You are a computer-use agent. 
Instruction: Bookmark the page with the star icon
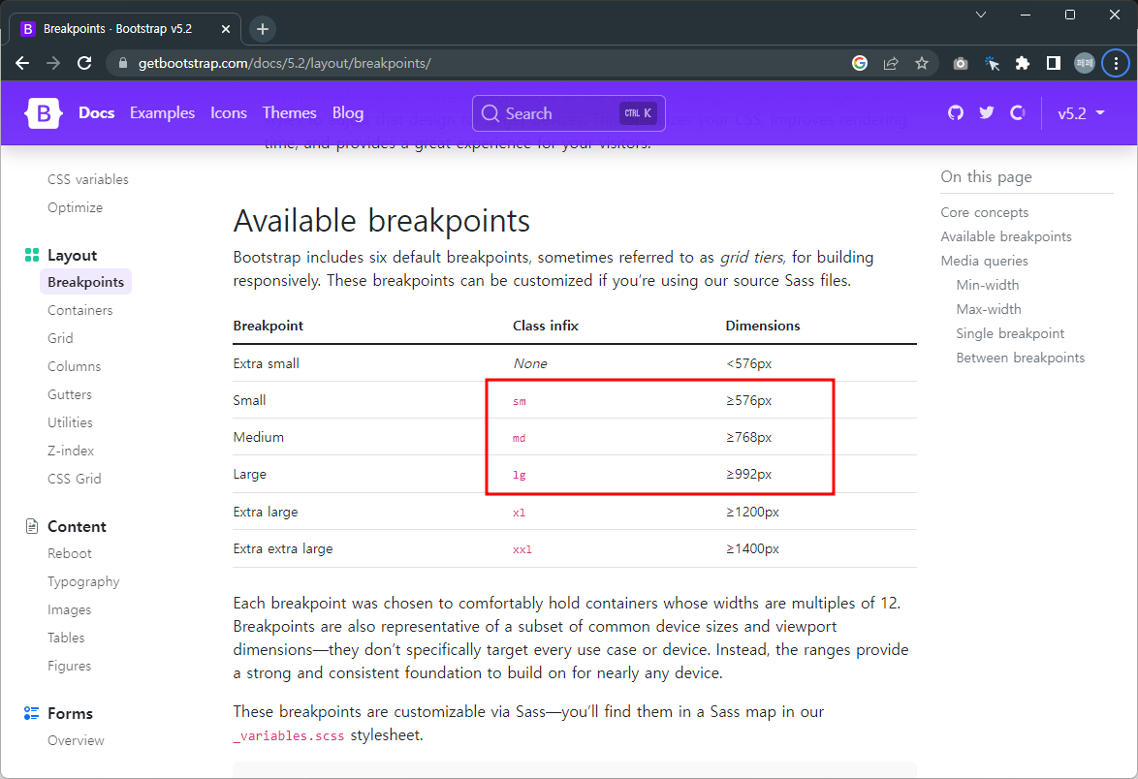922,63
